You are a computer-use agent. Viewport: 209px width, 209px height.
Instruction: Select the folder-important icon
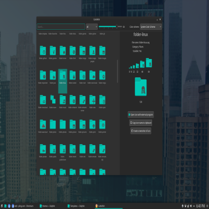pos(43,75)
